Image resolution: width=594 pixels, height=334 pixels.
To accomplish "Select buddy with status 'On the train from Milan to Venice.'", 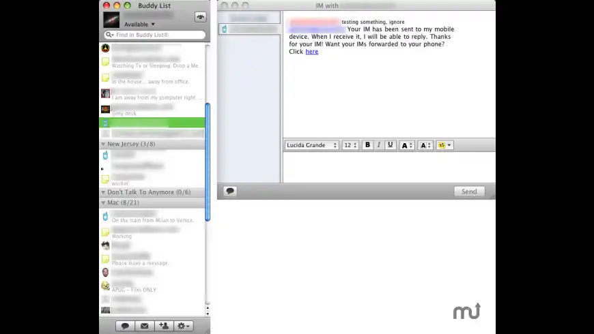I will click(152, 216).
